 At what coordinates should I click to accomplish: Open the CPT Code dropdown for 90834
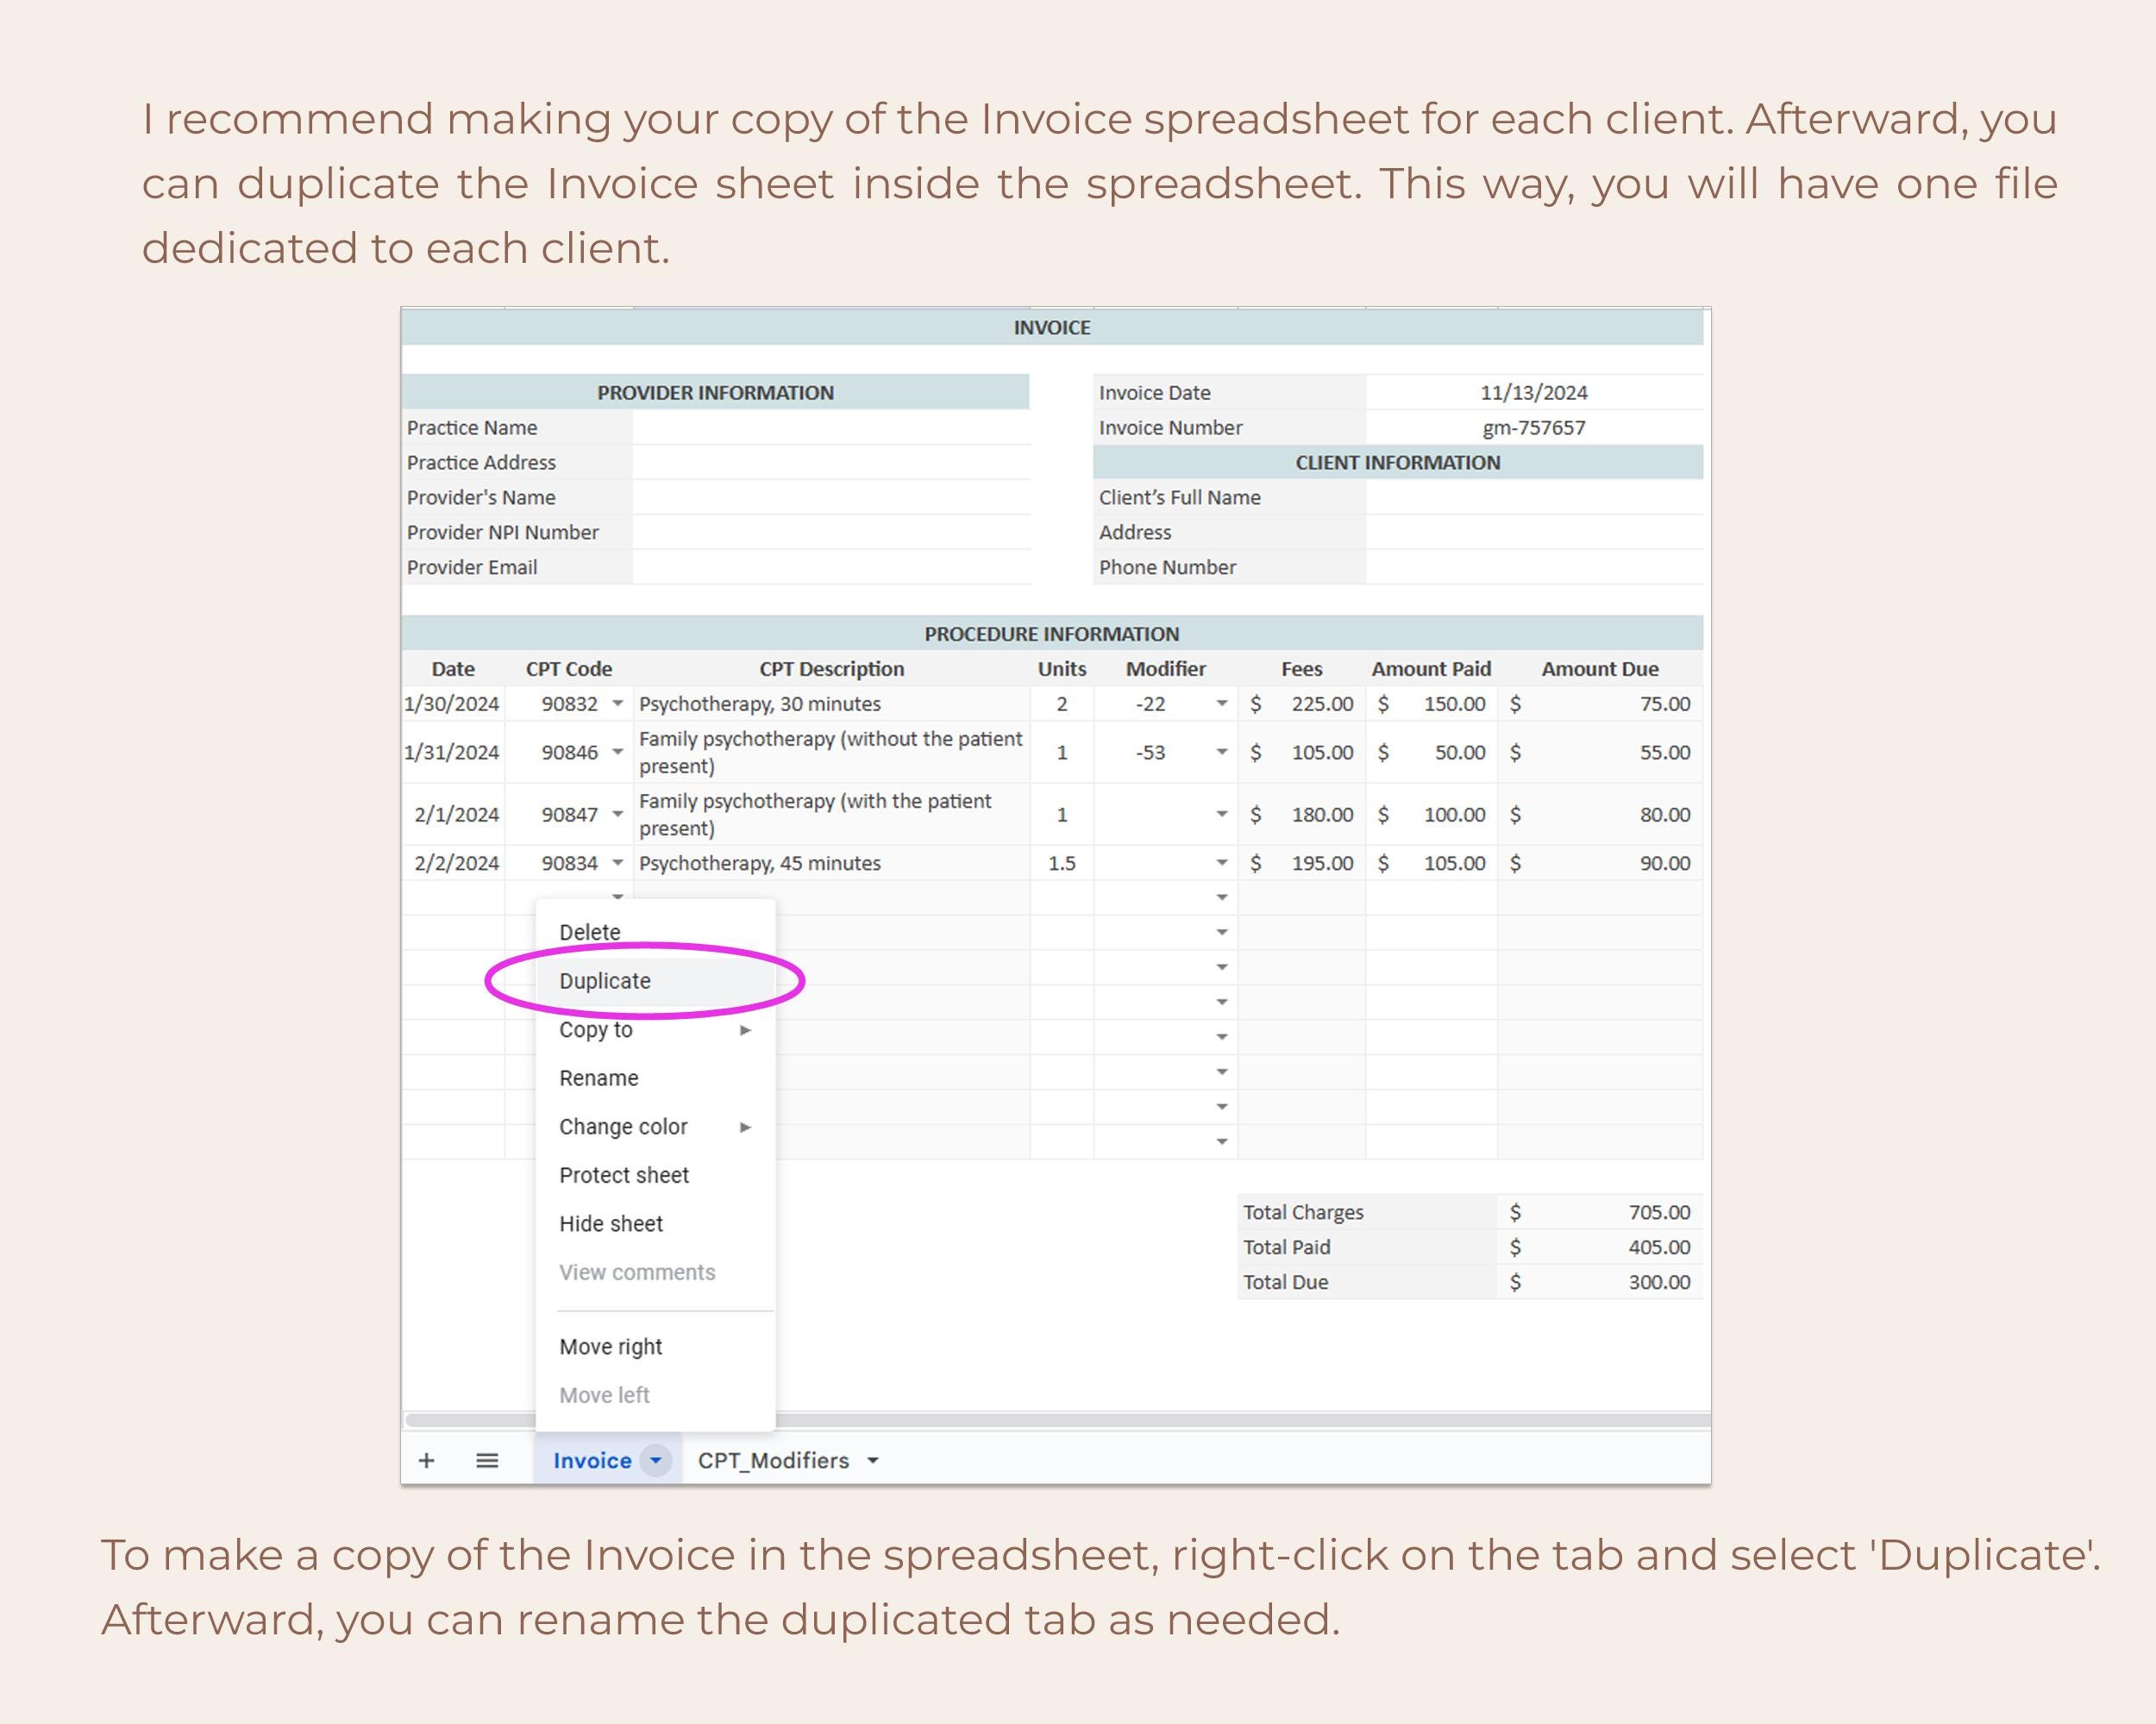[618, 863]
